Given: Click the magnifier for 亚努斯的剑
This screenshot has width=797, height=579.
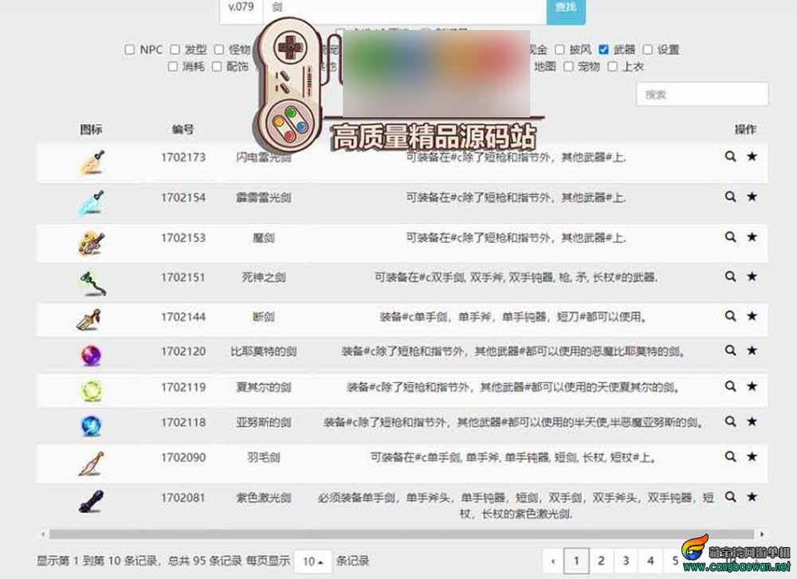Looking at the screenshot, I should [730, 422].
